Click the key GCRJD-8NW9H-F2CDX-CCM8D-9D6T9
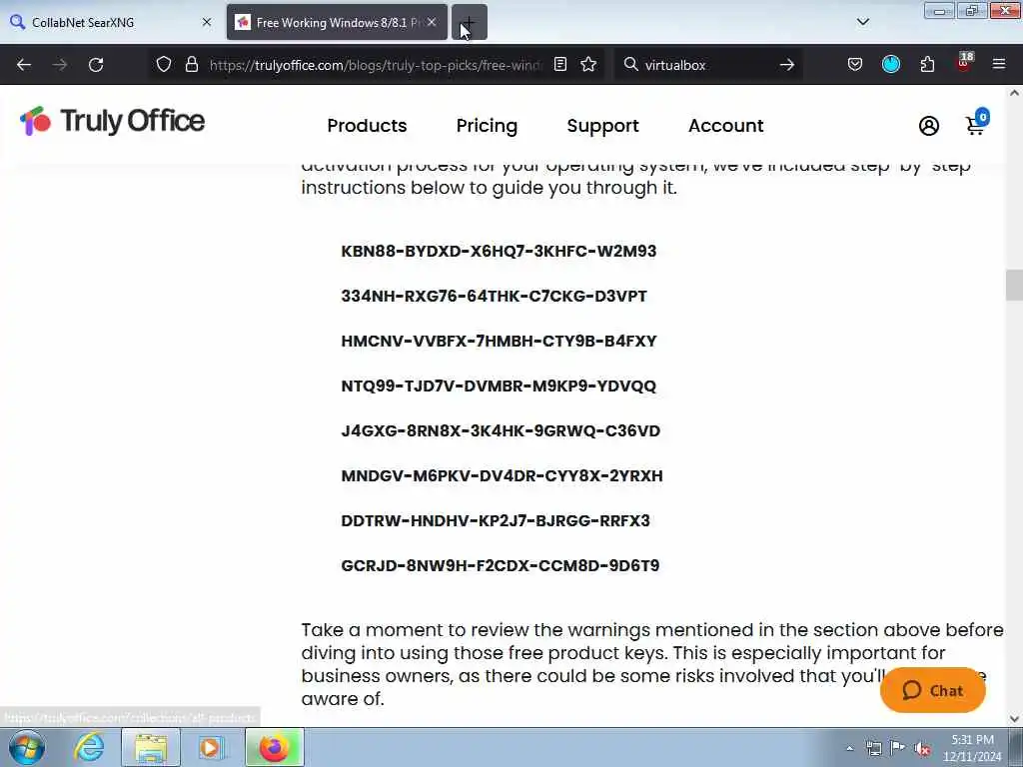Image resolution: width=1023 pixels, height=767 pixels. click(500, 566)
